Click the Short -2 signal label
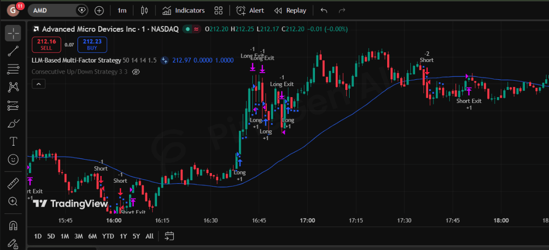 pos(427,57)
